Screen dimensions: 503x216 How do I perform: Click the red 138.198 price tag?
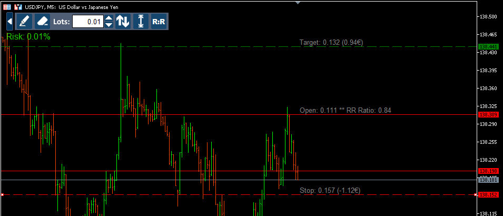coord(488,171)
